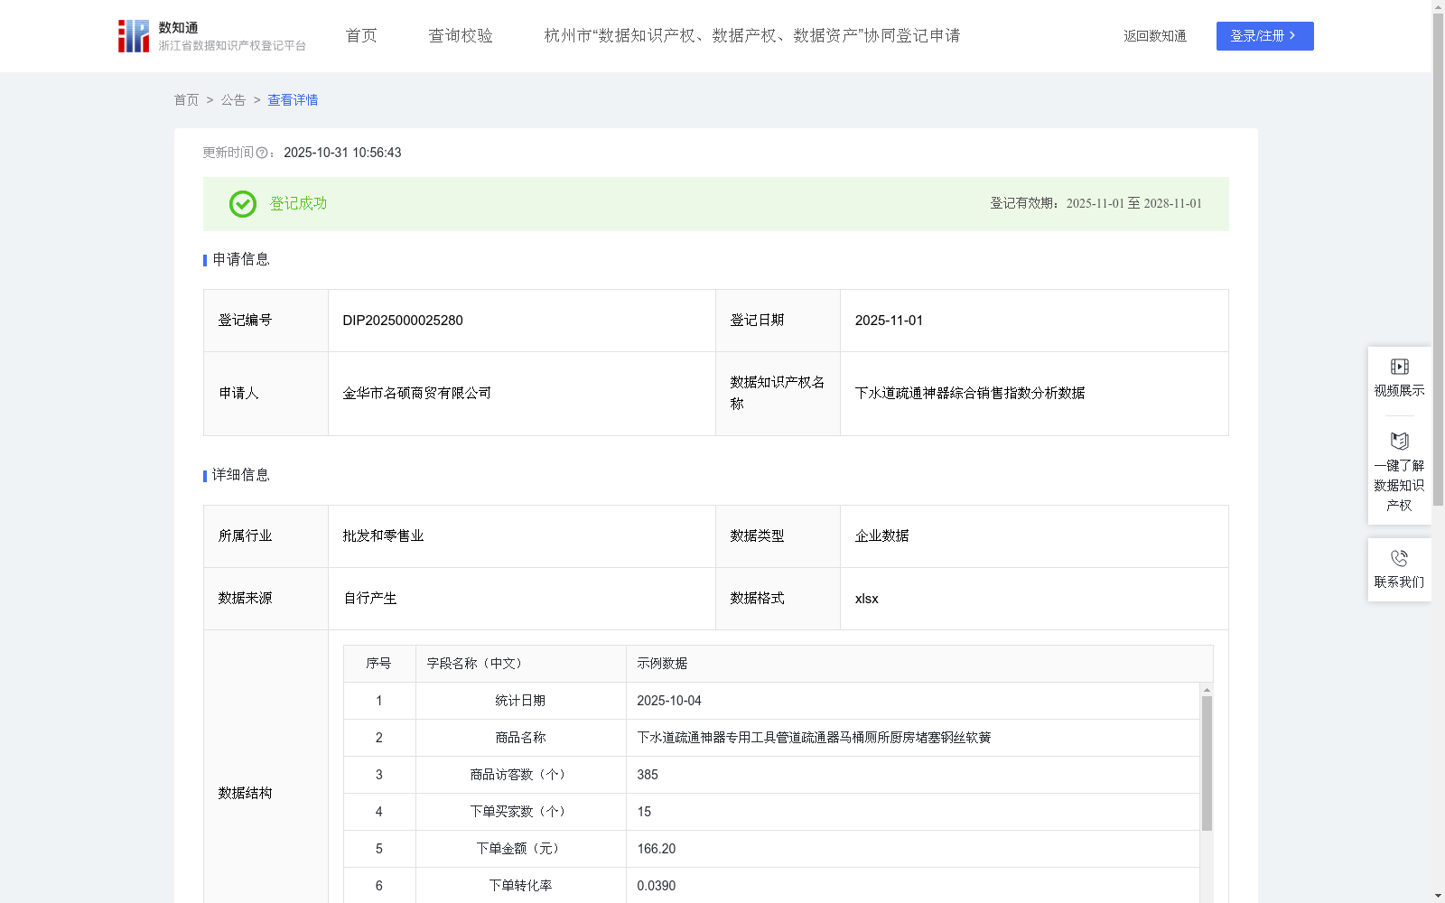This screenshot has height=903, width=1445.
Task: Click the 数知通 platform logo
Action: 211,36
